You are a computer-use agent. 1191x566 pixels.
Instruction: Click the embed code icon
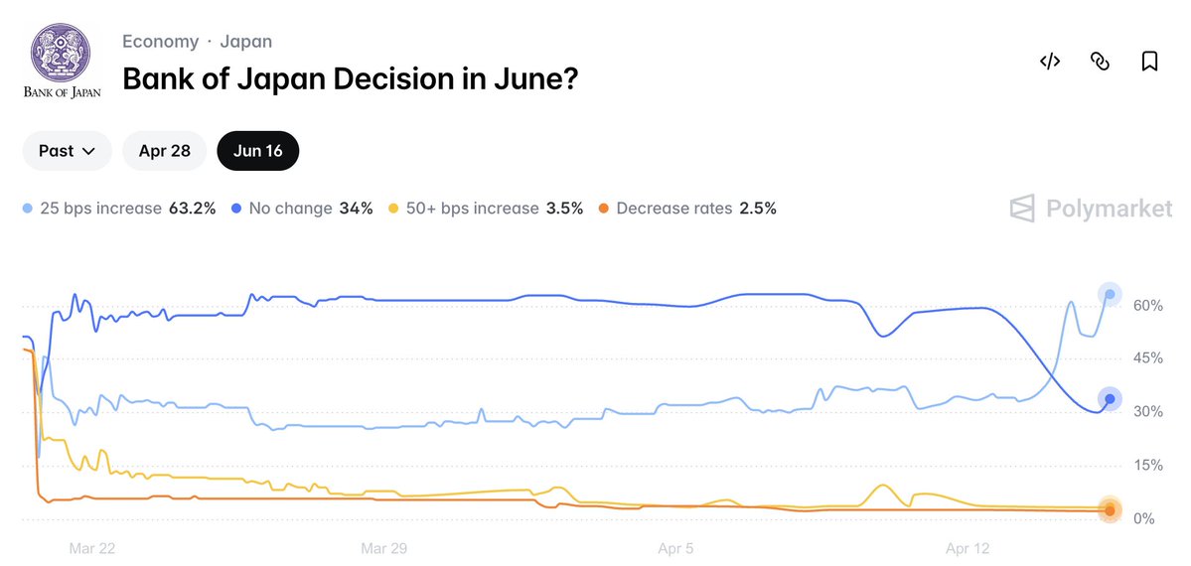[1050, 62]
